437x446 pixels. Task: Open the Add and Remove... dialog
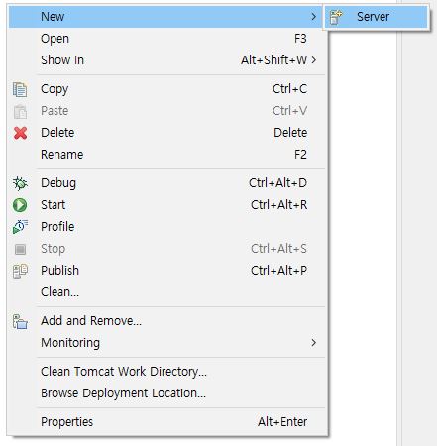click(168, 321)
